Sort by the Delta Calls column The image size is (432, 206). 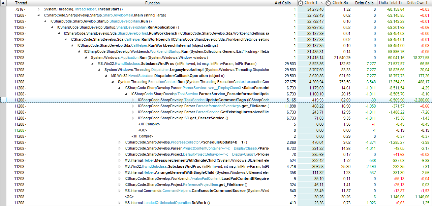click(x=365, y=3)
